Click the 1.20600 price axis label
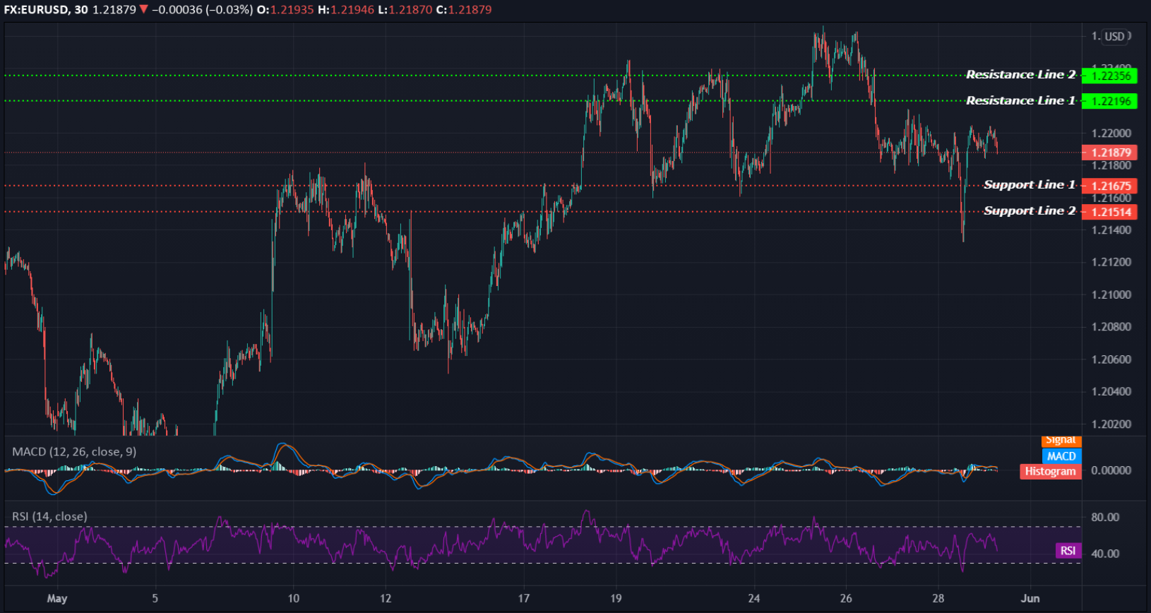Image resolution: width=1151 pixels, height=613 pixels. pos(1111,359)
